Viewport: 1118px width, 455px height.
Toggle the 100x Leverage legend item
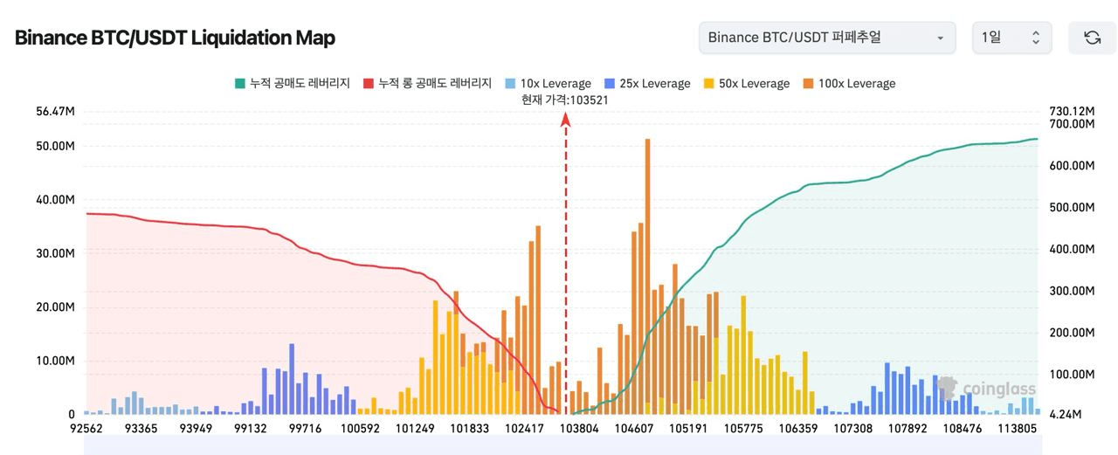[848, 84]
